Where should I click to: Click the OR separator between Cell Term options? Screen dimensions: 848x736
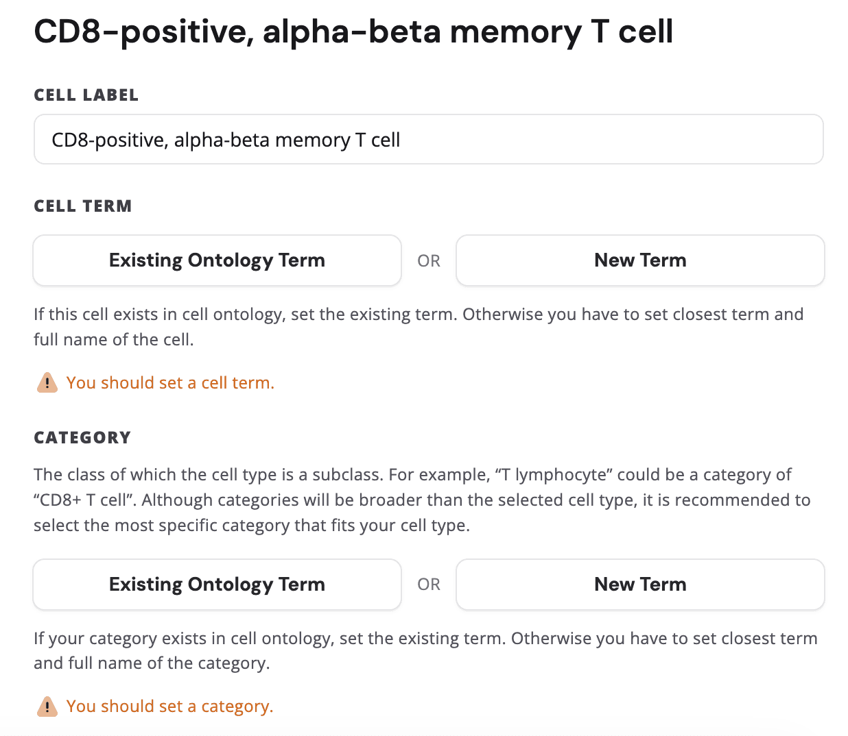[429, 260]
